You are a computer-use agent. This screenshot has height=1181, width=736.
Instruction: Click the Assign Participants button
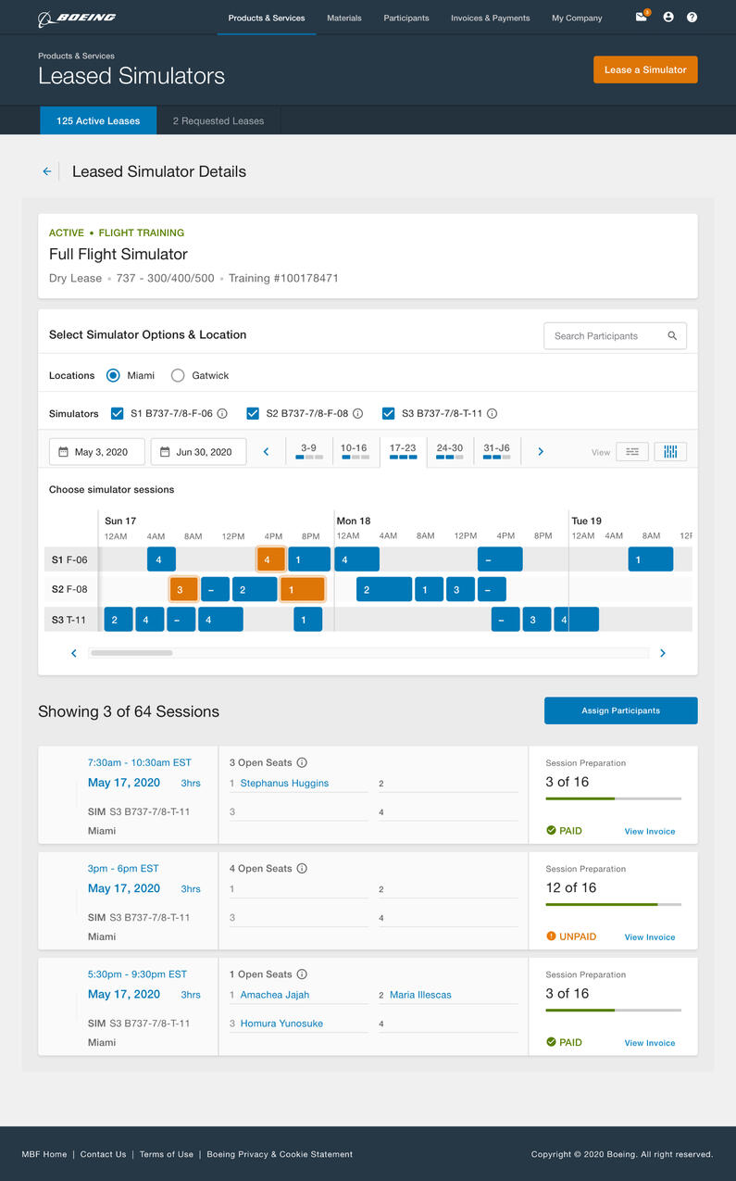pos(620,710)
